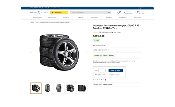Show next product image arrow
Image resolution: width=175 pixels, height=107 pixels.
(87, 52)
